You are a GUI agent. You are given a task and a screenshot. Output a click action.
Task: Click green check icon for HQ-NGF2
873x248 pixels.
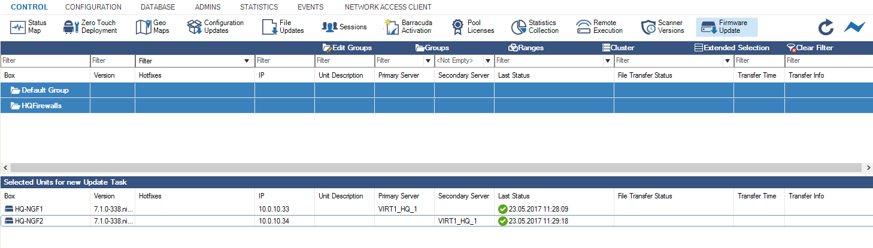(502, 221)
